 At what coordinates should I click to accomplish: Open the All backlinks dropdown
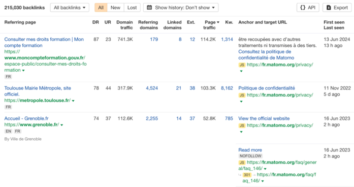click(70, 8)
